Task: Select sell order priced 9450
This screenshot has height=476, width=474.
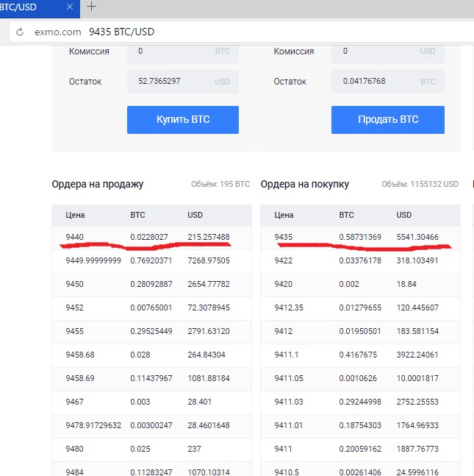Action: tap(151, 285)
